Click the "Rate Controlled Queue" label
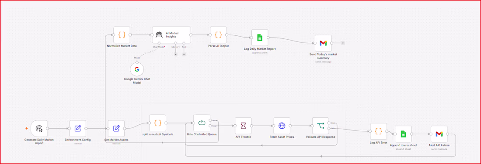481x164 pixels. (202, 134)
